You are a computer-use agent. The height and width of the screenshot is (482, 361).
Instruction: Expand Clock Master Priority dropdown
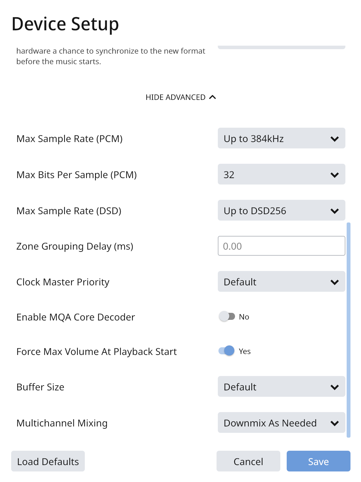click(x=281, y=282)
